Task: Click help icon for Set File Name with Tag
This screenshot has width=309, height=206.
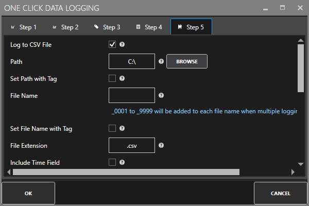Action: point(122,128)
